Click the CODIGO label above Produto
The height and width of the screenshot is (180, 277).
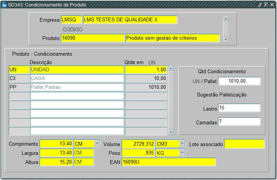point(72,29)
